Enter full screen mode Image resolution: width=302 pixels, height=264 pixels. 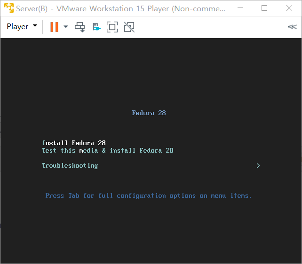112,27
